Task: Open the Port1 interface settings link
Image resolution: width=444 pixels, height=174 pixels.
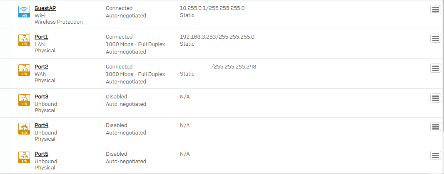Action: (x=41, y=37)
